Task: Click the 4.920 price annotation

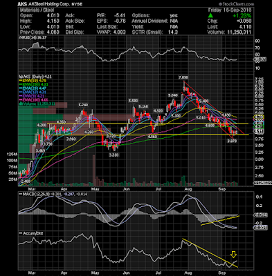Action: coord(158,111)
